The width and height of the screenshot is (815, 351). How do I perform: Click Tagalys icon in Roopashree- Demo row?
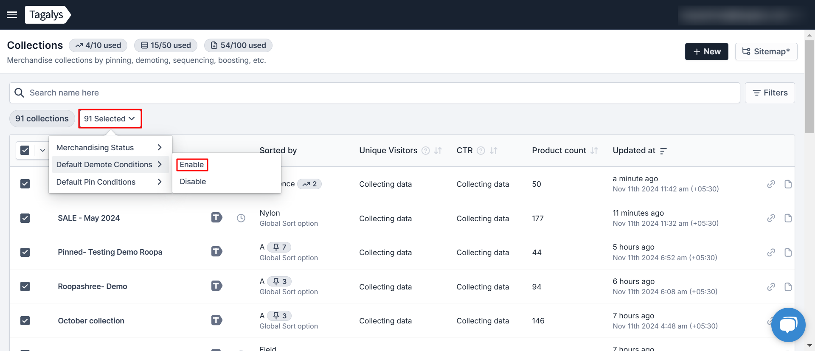(216, 286)
